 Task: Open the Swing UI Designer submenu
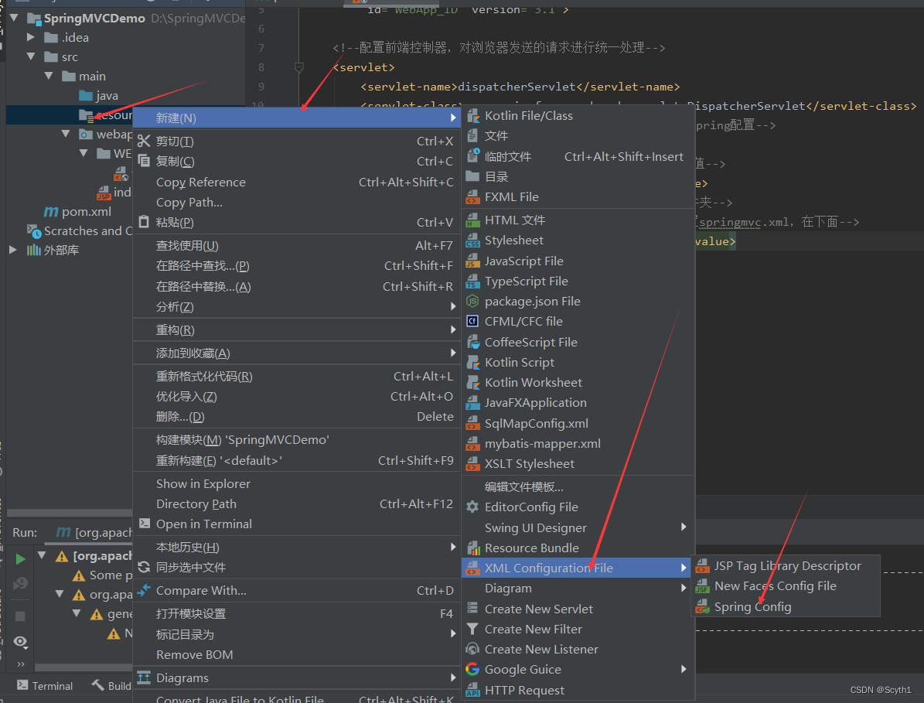click(578, 527)
